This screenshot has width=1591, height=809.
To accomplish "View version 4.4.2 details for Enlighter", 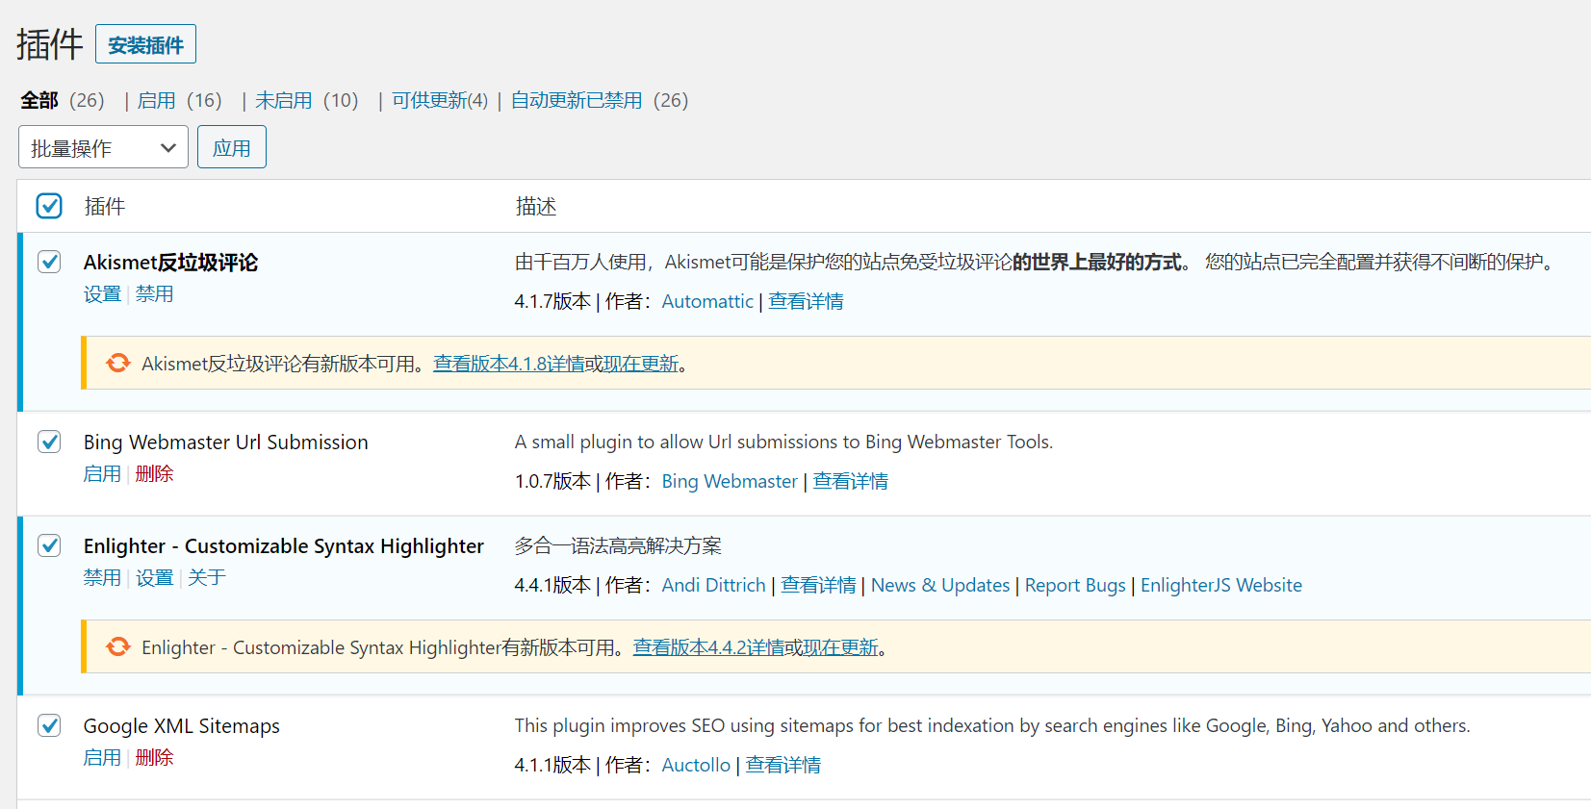I will (x=707, y=647).
